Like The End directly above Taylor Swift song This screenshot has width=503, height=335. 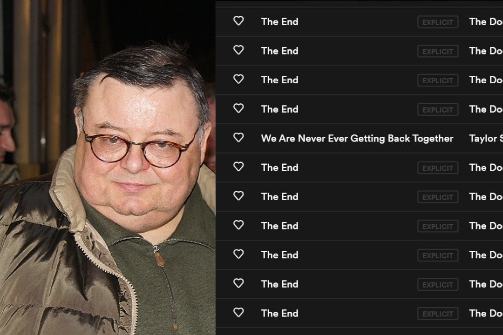238,108
